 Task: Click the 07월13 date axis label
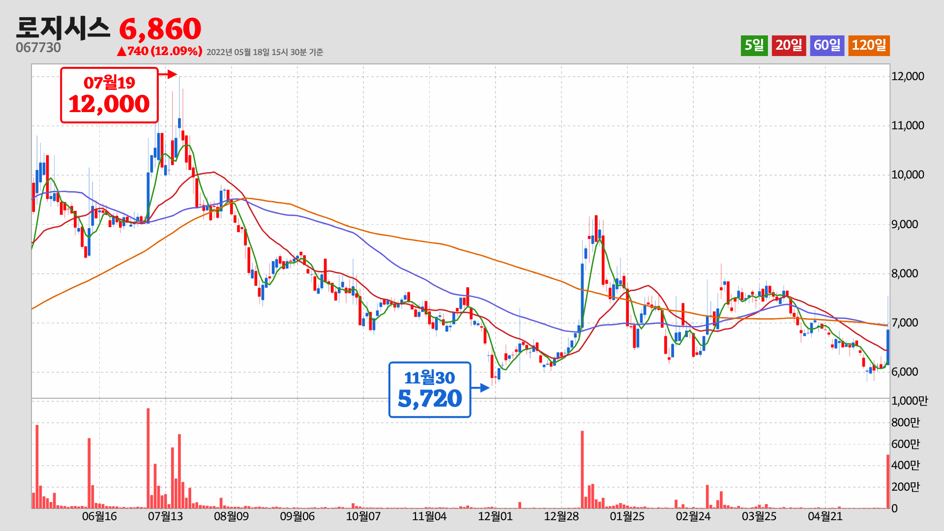tap(165, 516)
